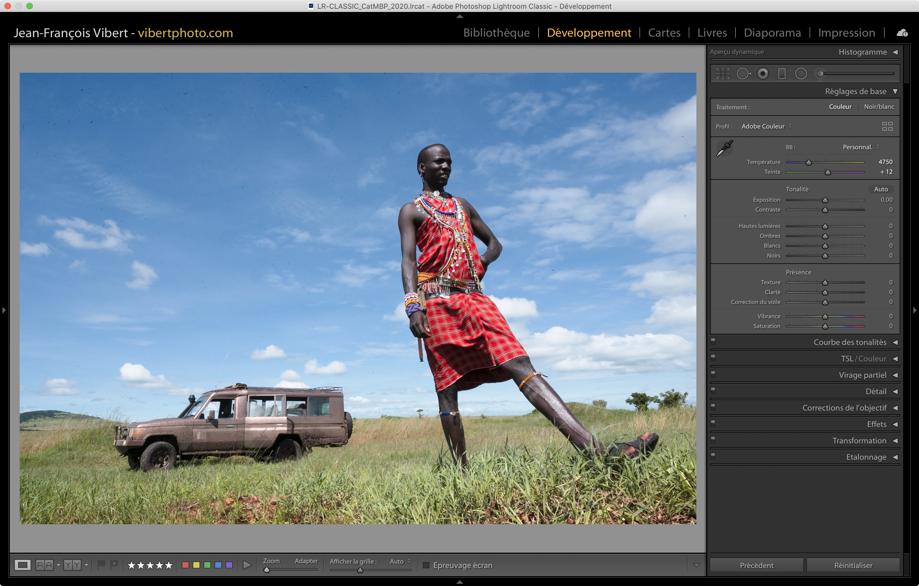Activate the Spot Removal tool
919x586 pixels.
coord(743,74)
